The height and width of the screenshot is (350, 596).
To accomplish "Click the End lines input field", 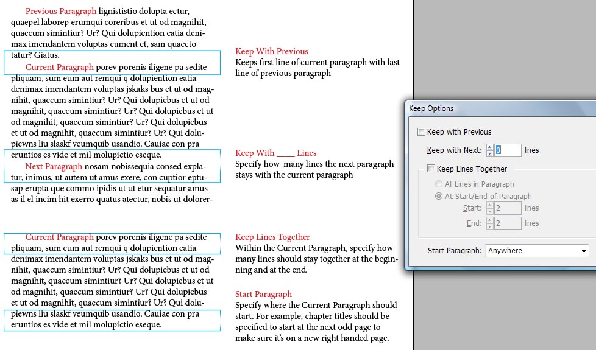I will [x=508, y=223].
